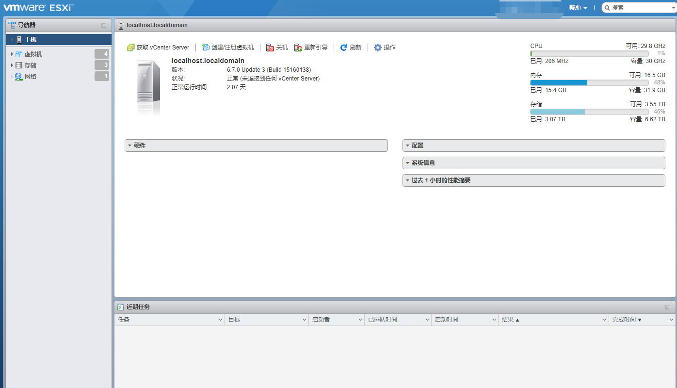
Task: Open the 完成时间 column dropdown arrow
Action: pyautogui.click(x=672, y=320)
